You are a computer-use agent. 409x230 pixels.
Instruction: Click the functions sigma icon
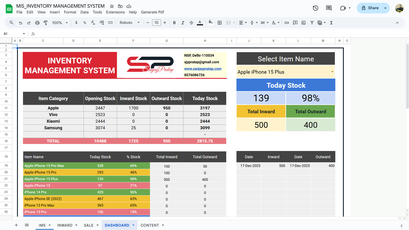click(331, 23)
